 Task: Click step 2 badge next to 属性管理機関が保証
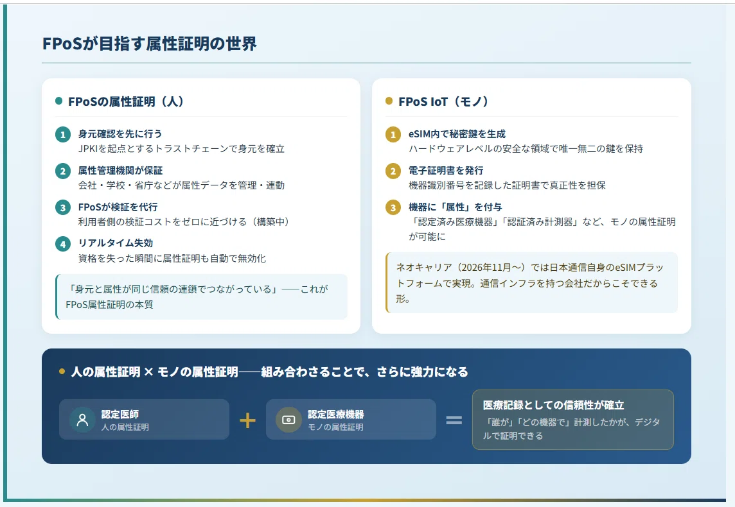[x=63, y=171]
